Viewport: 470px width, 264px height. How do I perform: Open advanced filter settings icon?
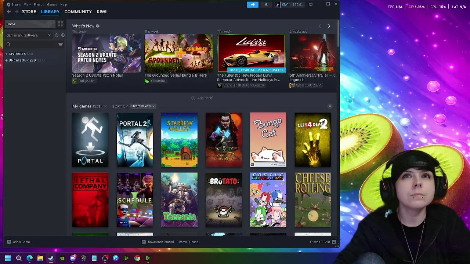coord(61,44)
